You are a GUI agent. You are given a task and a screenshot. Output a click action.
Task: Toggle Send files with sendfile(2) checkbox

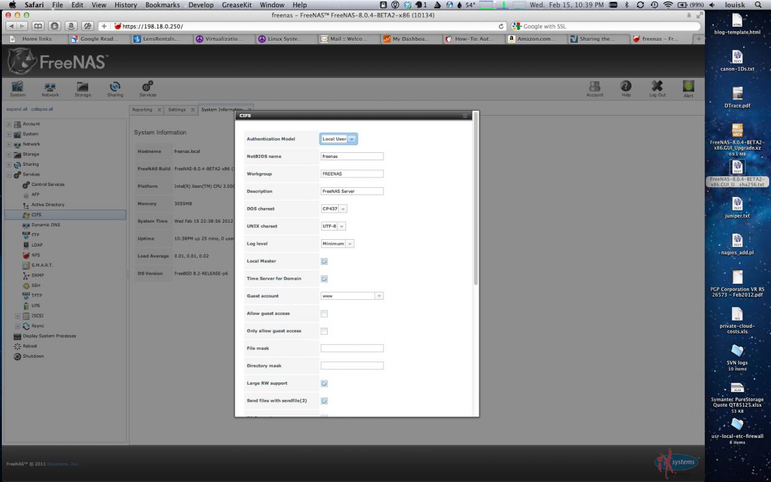324,401
